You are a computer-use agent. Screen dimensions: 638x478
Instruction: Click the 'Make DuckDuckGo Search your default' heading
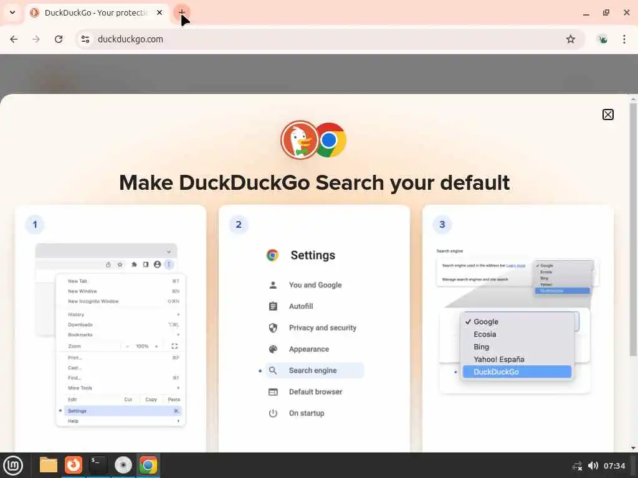314,182
